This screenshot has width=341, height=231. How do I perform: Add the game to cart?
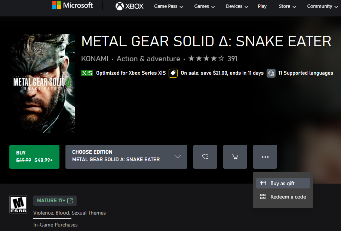(x=235, y=157)
